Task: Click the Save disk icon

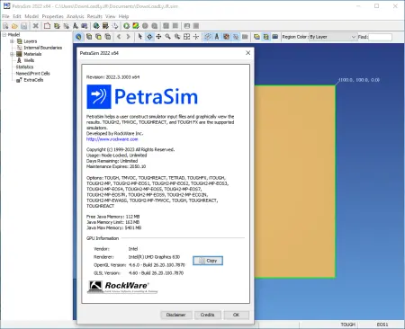Action: 23,26
